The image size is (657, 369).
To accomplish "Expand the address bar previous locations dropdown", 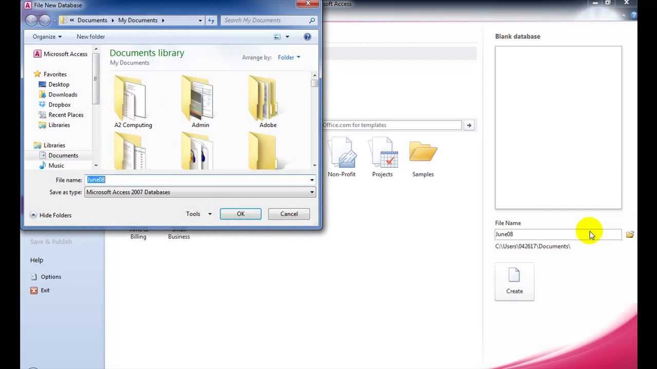I will (200, 20).
